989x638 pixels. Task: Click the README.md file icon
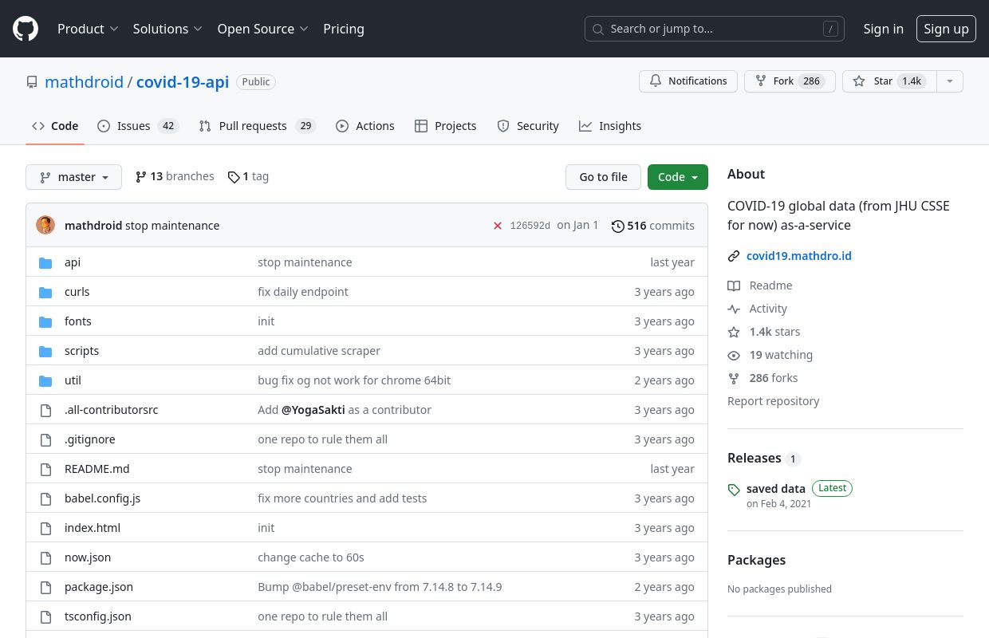click(45, 469)
